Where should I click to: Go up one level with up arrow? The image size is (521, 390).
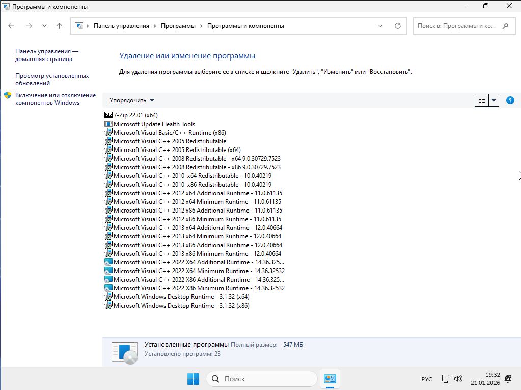point(59,26)
